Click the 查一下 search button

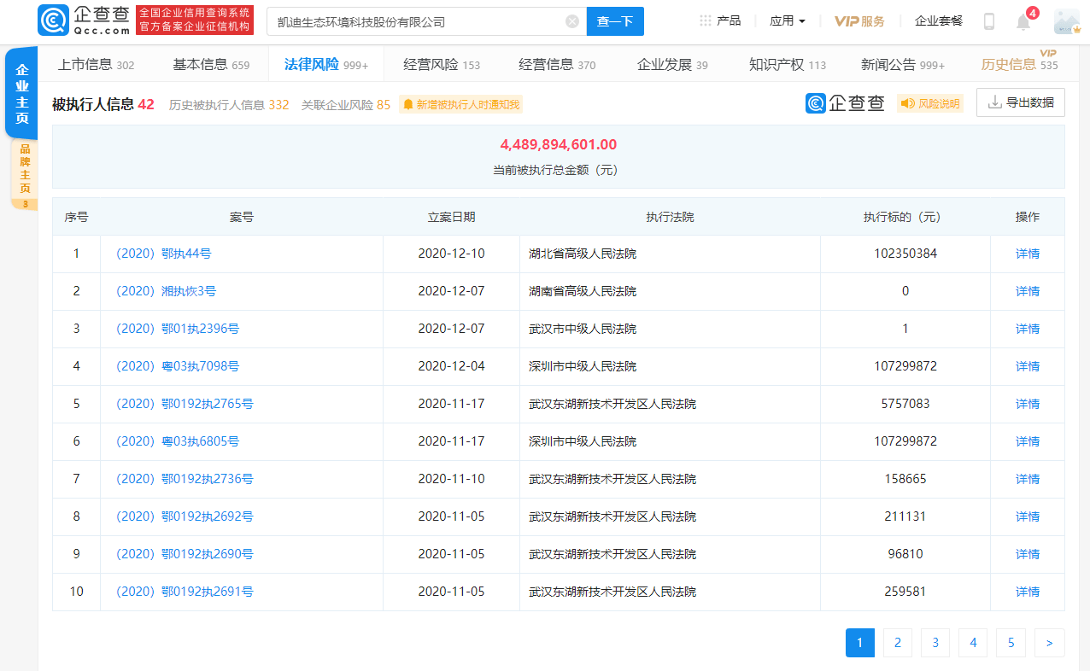coord(615,21)
